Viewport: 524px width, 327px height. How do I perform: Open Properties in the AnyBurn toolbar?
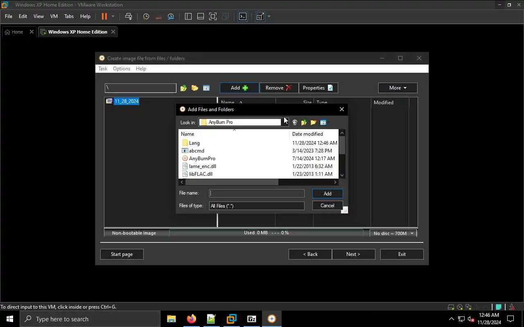tap(318, 88)
